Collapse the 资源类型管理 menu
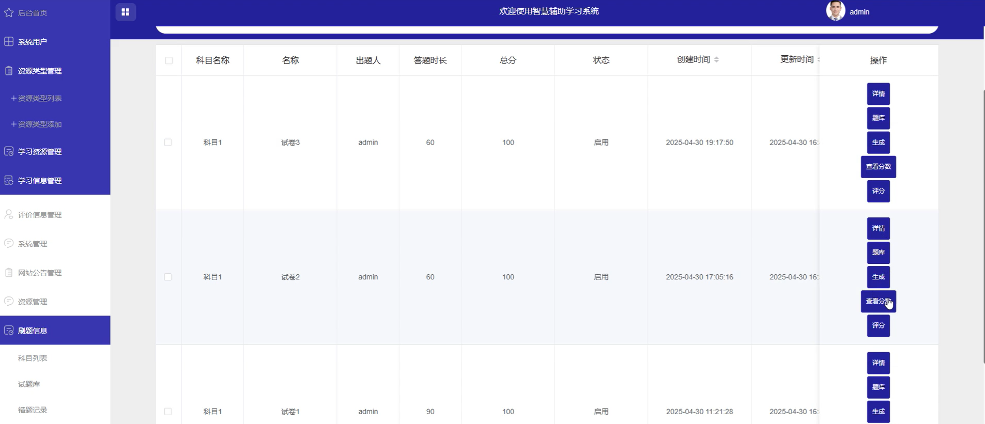Screen dimensions: 985x424 (x=55, y=71)
